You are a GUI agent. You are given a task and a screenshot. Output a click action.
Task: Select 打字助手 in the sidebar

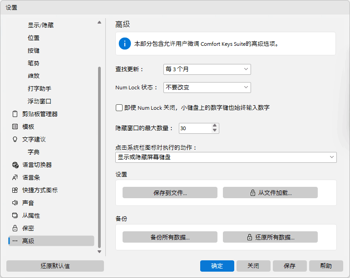[39, 88]
